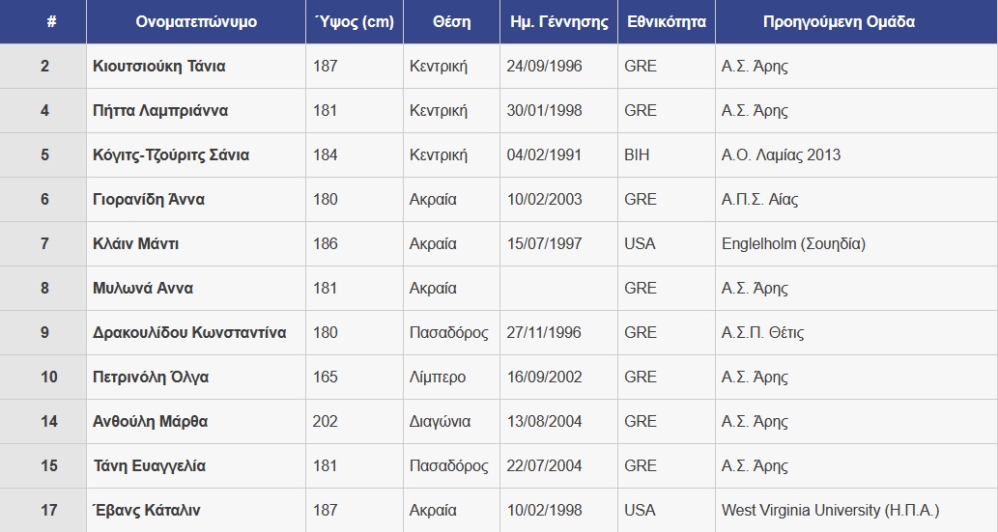Click the Θέση column header
Viewport: 998px width, 532px height.
coord(451,21)
